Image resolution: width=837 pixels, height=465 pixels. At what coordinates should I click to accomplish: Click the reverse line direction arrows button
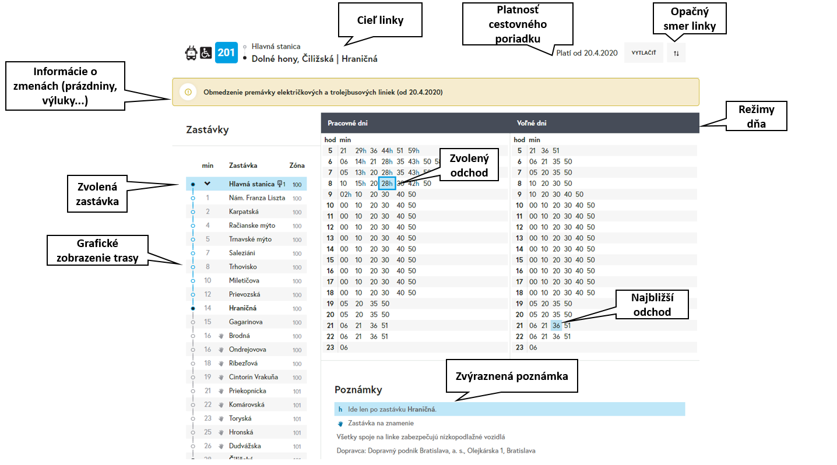(676, 53)
